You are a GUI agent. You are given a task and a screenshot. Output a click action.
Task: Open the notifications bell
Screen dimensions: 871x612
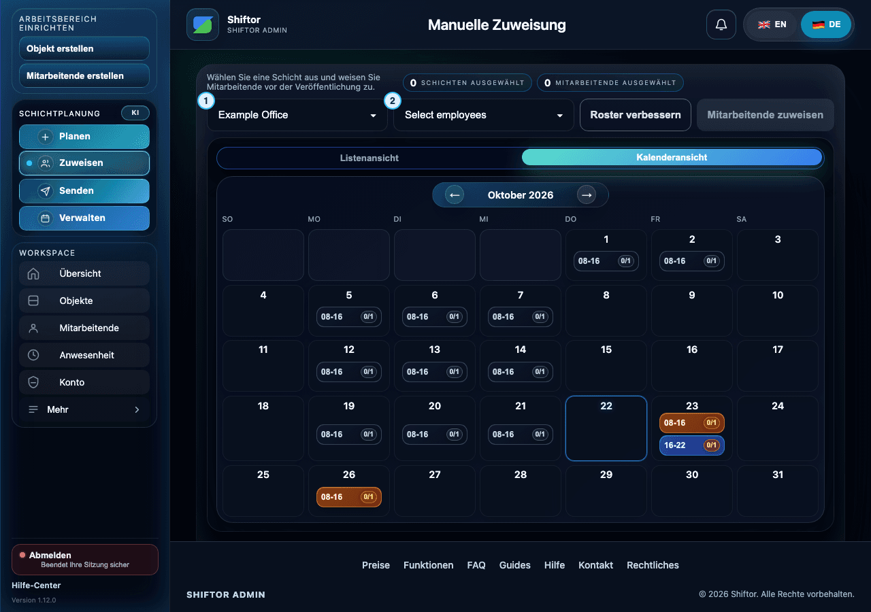tap(721, 24)
